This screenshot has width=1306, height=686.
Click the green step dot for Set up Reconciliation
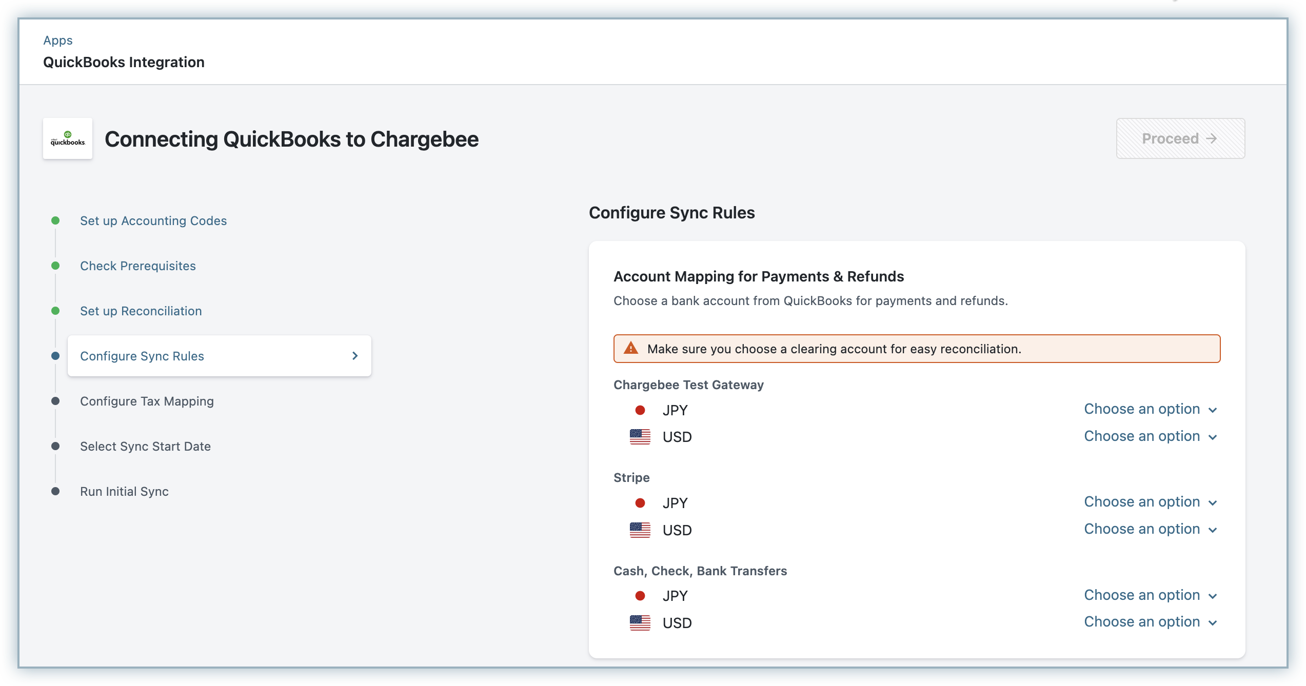55,311
